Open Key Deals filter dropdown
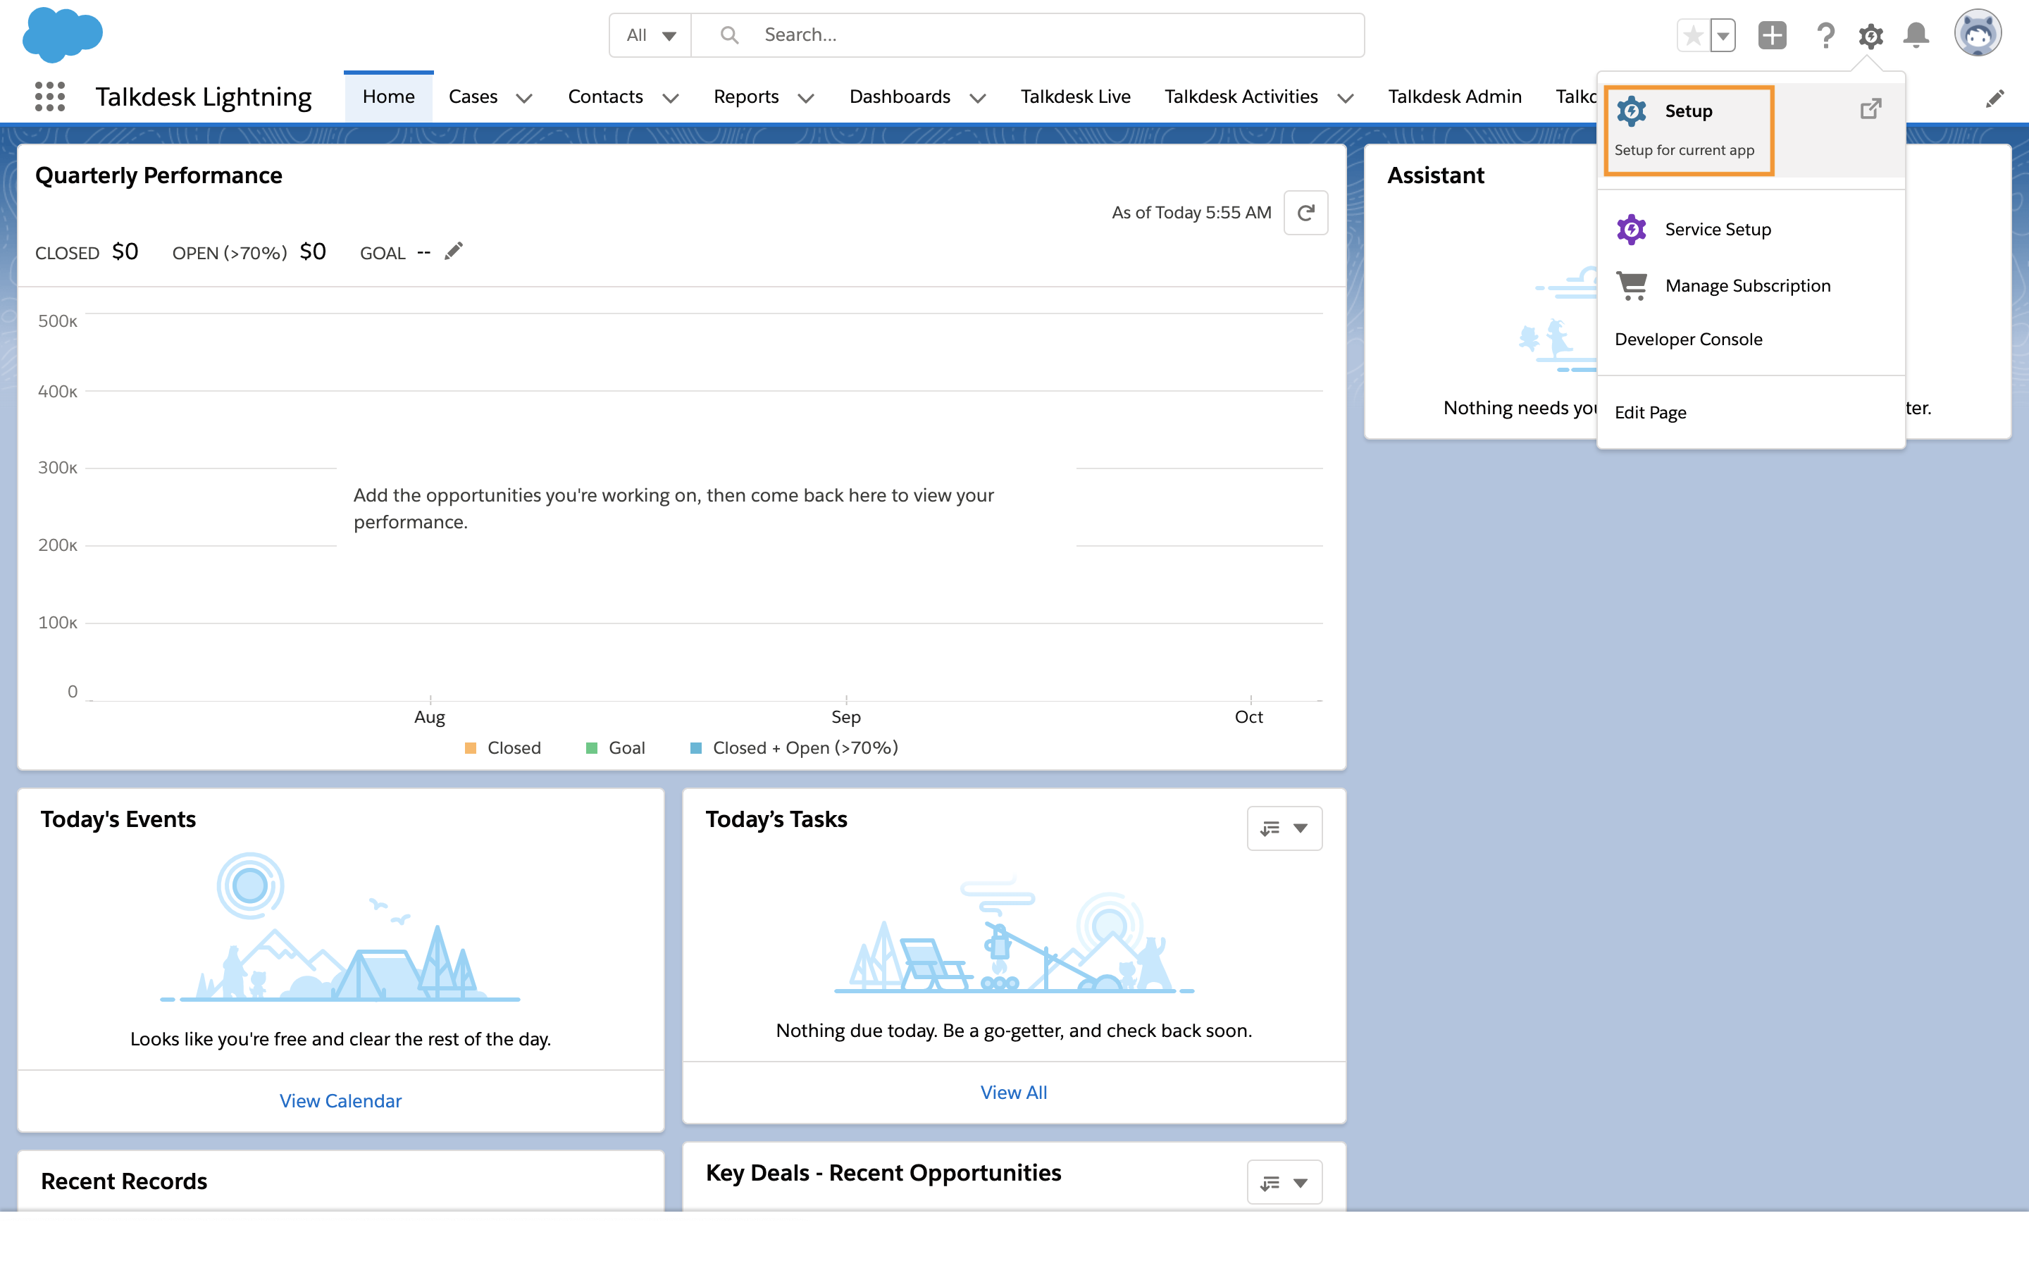 tap(1284, 1183)
